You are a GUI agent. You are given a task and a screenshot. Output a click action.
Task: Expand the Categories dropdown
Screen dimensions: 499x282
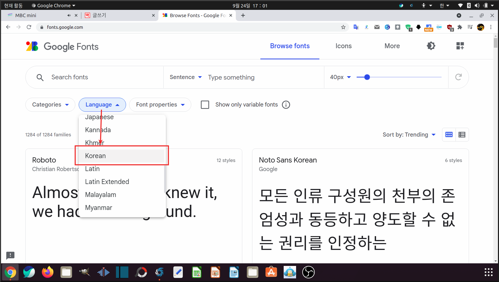pos(50,105)
